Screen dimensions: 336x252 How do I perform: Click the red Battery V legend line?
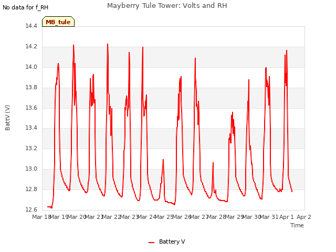tap(152, 243)
